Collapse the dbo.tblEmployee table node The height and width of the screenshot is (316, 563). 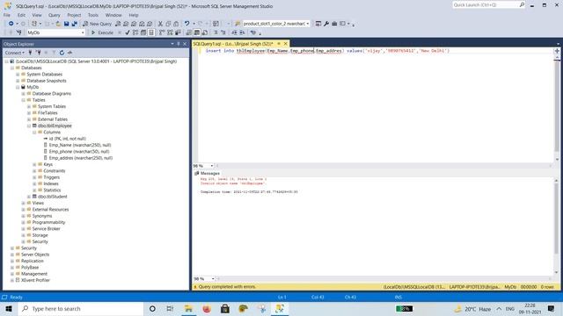29,126
